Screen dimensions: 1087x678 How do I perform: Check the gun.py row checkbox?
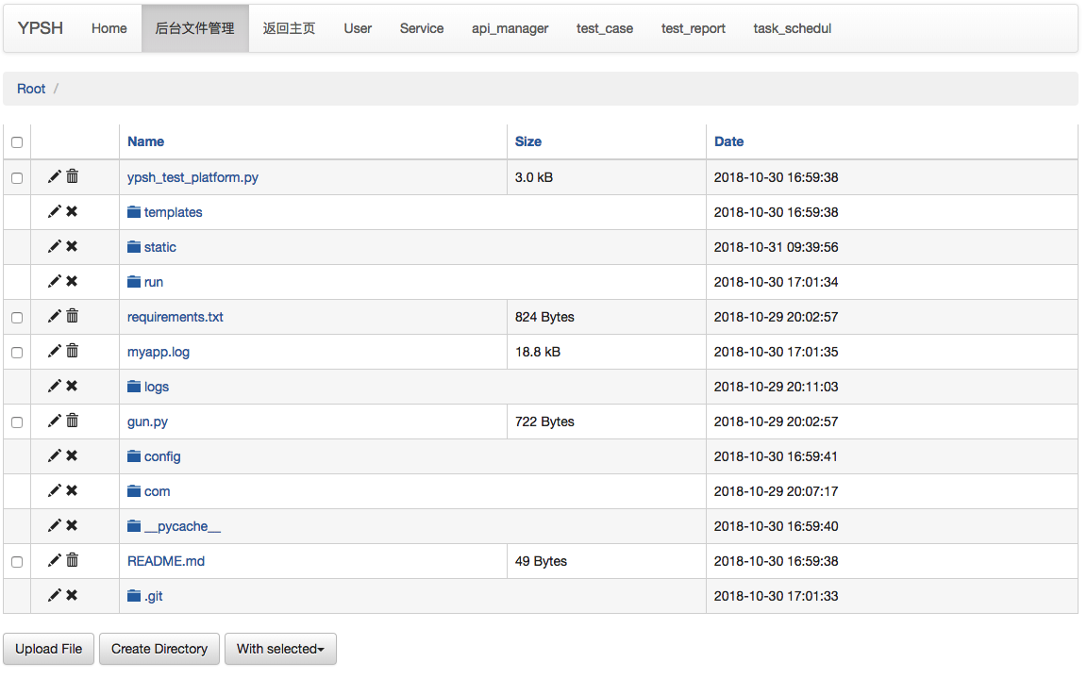(17, 422)
